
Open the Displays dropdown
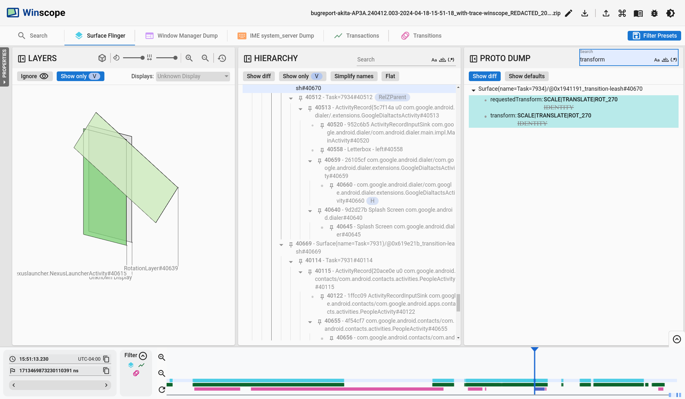[193, 76]
